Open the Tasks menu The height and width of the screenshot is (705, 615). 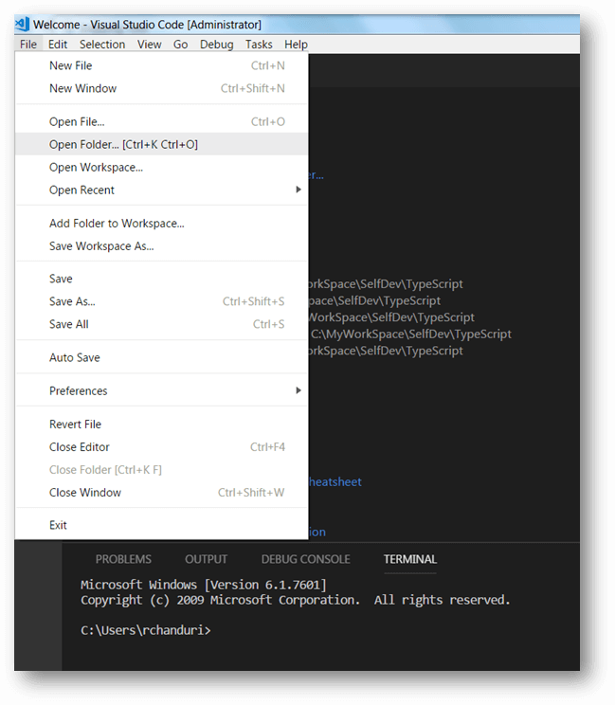[x=259, y=45]
